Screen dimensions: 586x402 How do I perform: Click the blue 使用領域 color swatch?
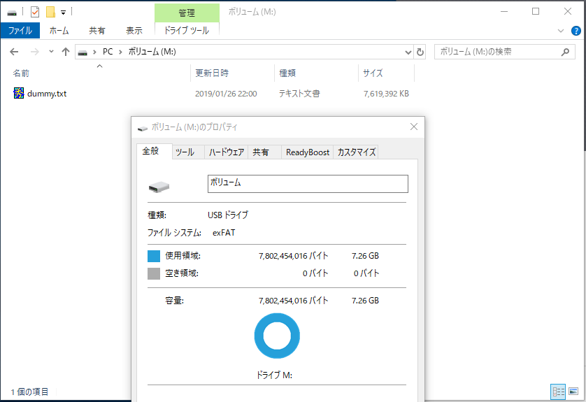(x=154, y=256)
